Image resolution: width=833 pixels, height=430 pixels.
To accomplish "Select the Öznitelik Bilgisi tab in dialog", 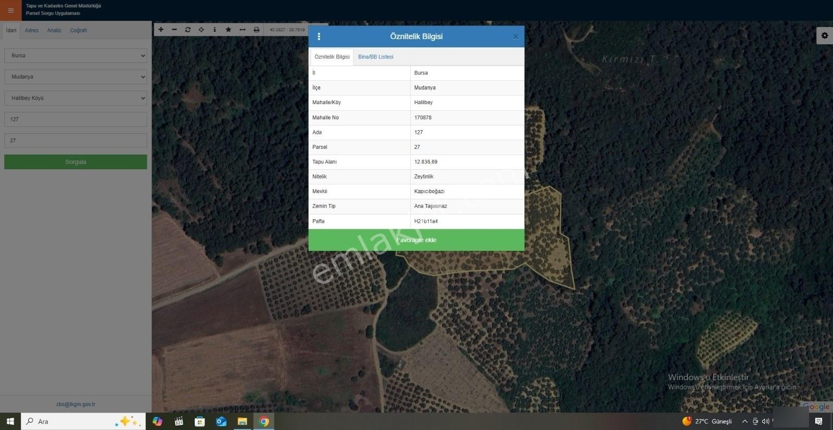I will [x=332, y=57].
